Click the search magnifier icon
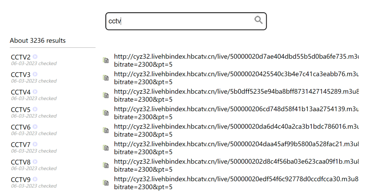Image resolution: width=366 pixels, height=192 pixels. [x=258, y=20]
